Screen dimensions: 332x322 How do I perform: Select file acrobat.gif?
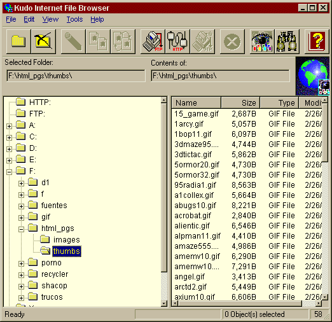(x=193, y=216)
